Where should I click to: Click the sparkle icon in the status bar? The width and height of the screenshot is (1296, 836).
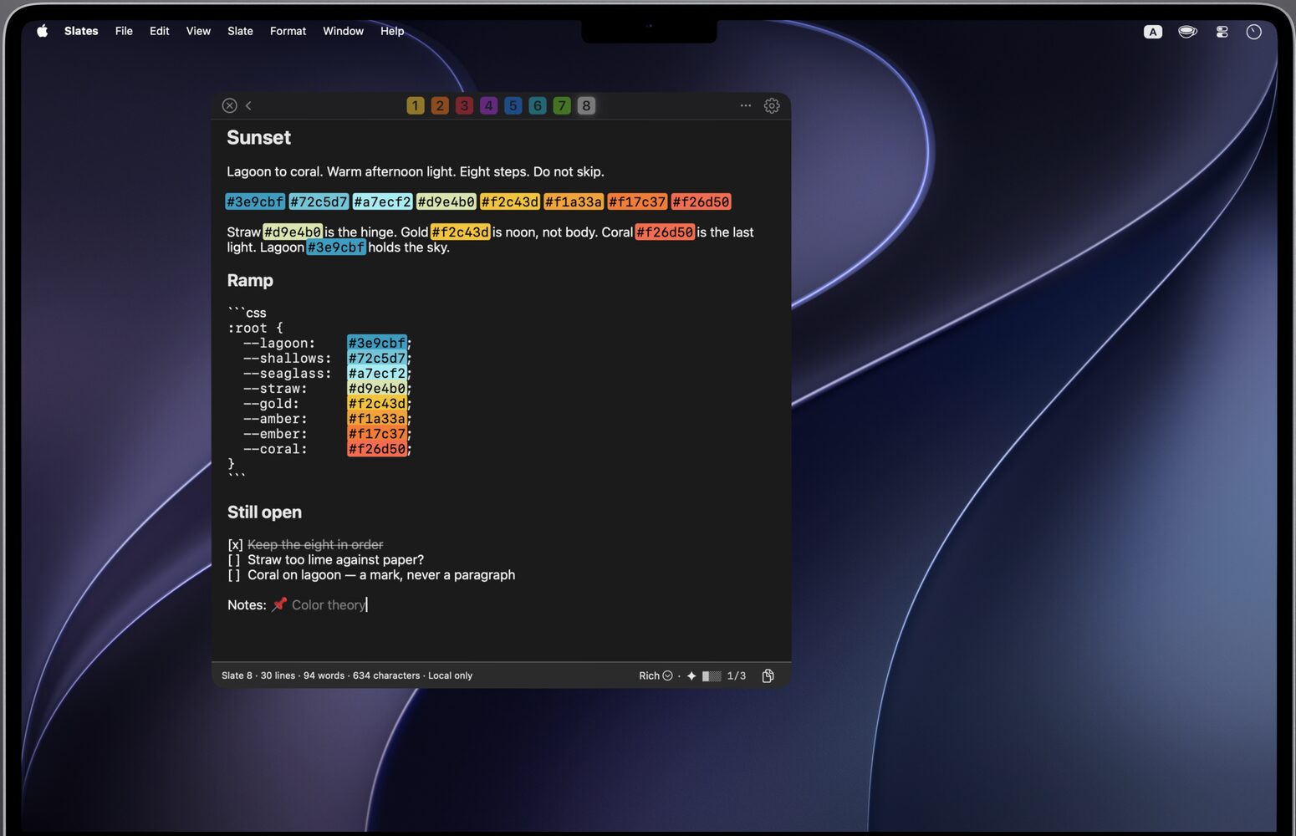[x=691, y=675]
